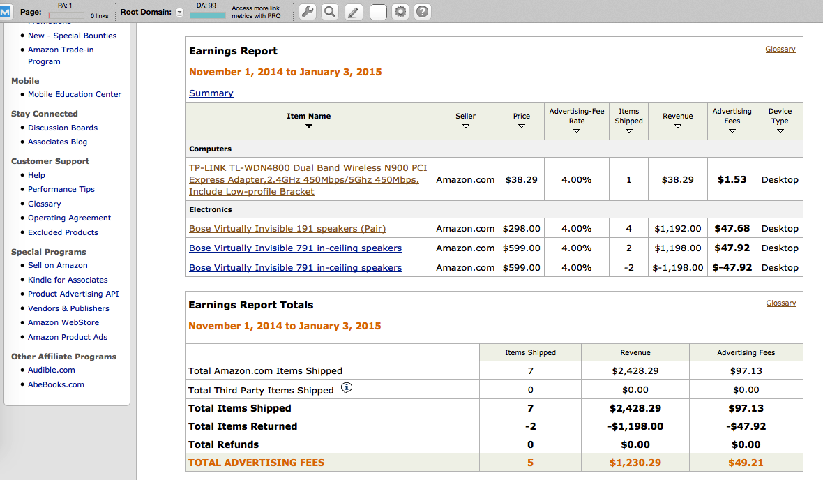Open Glossary in the sidebar
Viewport: 823px width, 480px height.
[x=44, y=204]
